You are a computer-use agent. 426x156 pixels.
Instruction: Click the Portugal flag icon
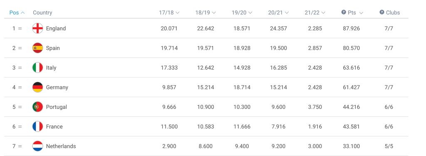(x=37, y=107)
